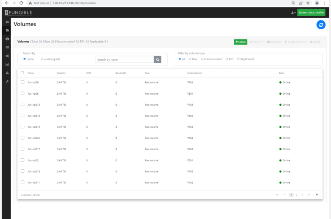Open the dashboard icon in sidebar
Image resolution: width=331 pixels, height=219 pixels.
tap(7, 22)
